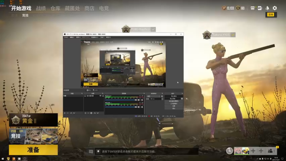Click OBS stop streaming button

pos(174,96)
